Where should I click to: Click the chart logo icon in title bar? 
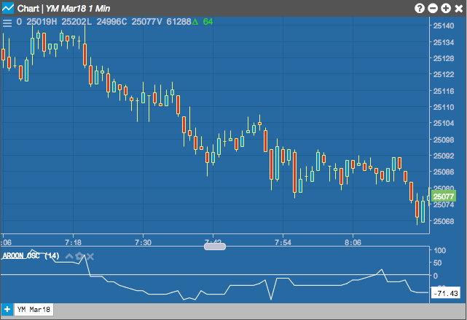8,8
